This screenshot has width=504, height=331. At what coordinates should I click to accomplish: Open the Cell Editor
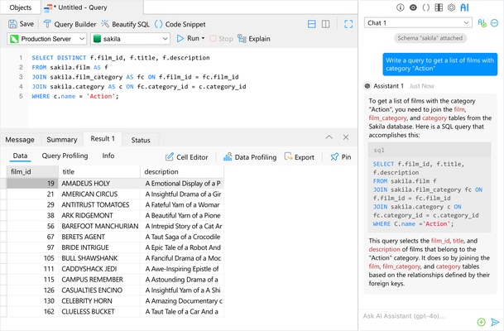(x=186, y=156)
